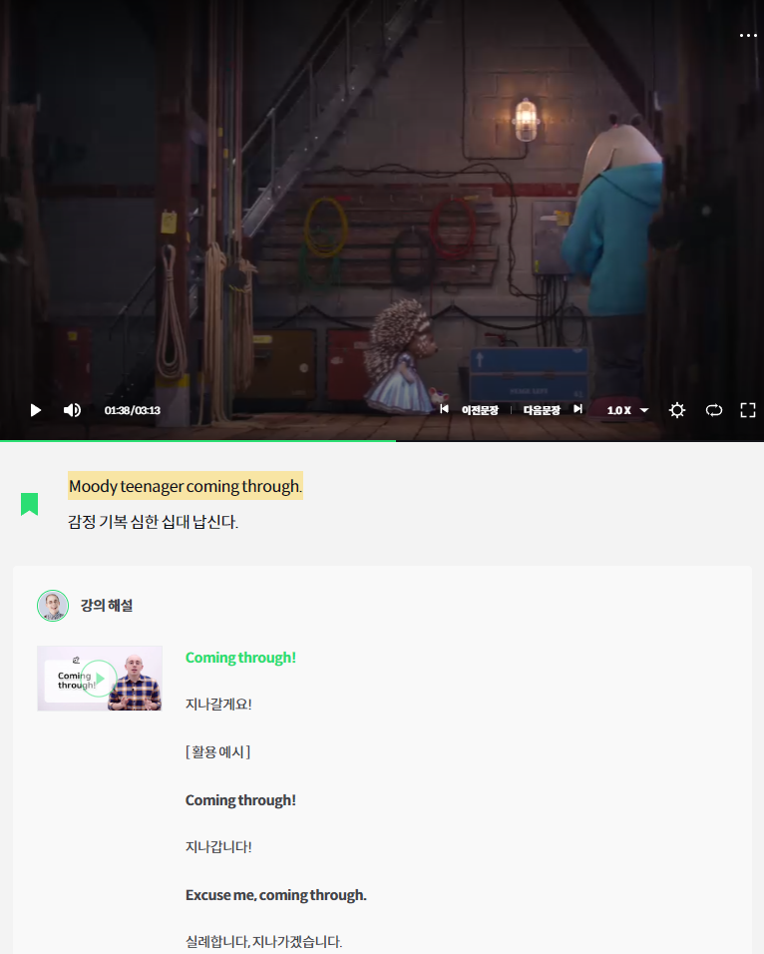Open video brightness settings icon
The height and width of the screenshot is (954, 764).
coord(677,410)
